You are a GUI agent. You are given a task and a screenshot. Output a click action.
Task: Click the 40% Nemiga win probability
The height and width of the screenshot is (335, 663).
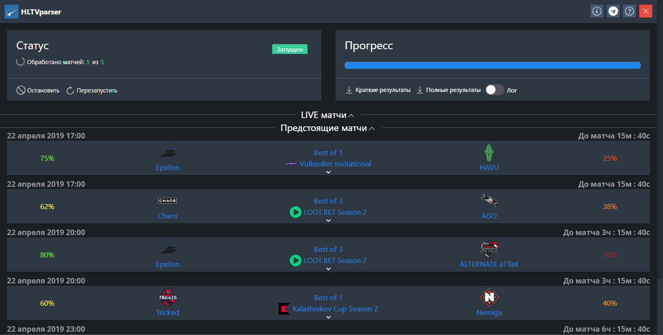(x=610, y=303)
